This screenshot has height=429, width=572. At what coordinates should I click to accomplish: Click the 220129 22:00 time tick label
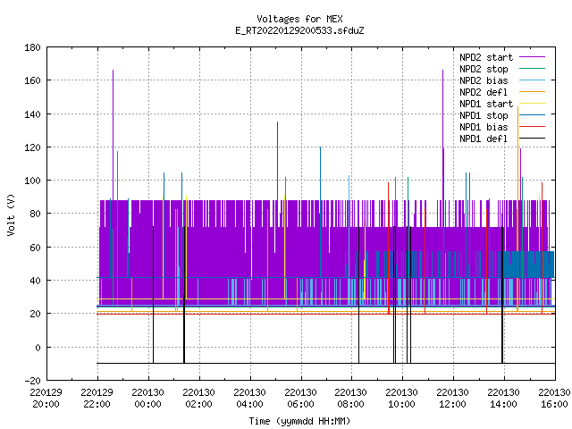point(97,399)
